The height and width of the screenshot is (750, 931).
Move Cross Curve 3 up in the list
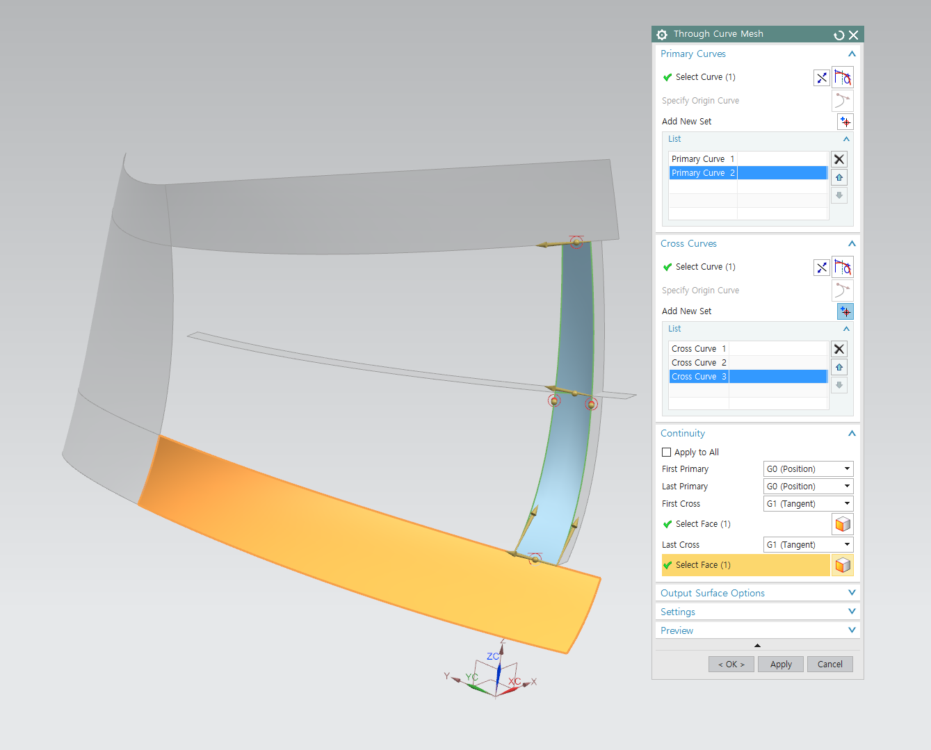839,366
